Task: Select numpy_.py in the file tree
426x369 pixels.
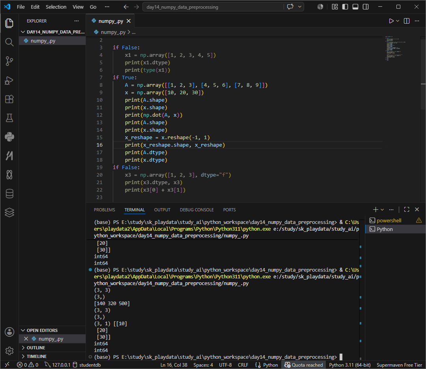Action: (x=52, y=41)
